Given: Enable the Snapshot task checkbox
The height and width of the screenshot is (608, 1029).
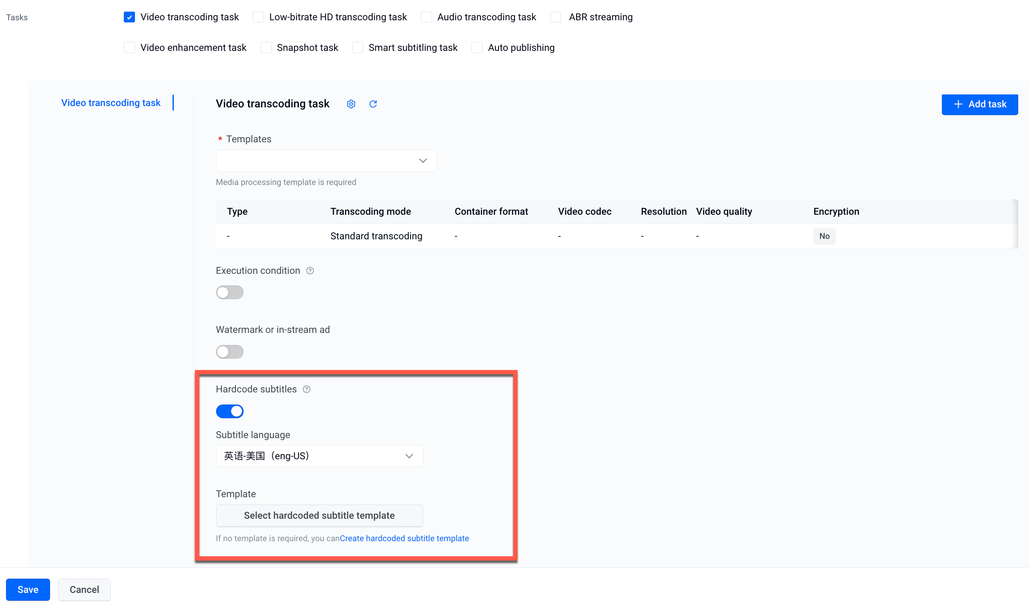Looking at the screenshot, I should [266, 47].
